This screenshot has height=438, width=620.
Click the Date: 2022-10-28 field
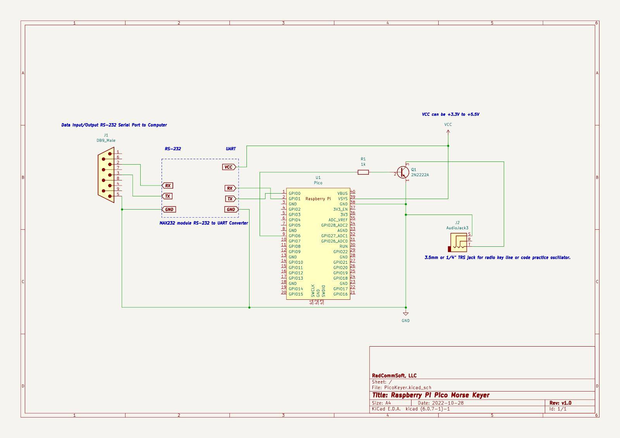[441, 403]
